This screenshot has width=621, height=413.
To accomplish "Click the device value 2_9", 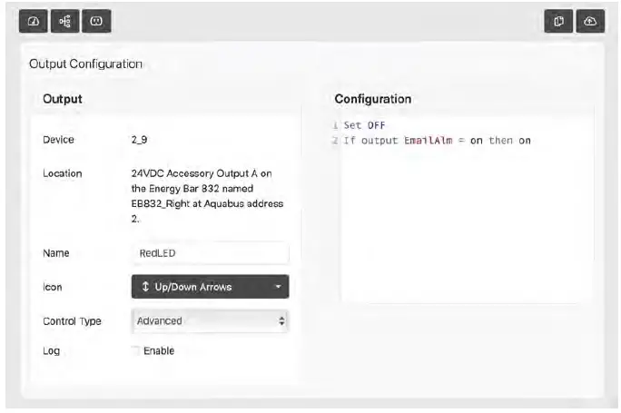I will tap(140, 140).
